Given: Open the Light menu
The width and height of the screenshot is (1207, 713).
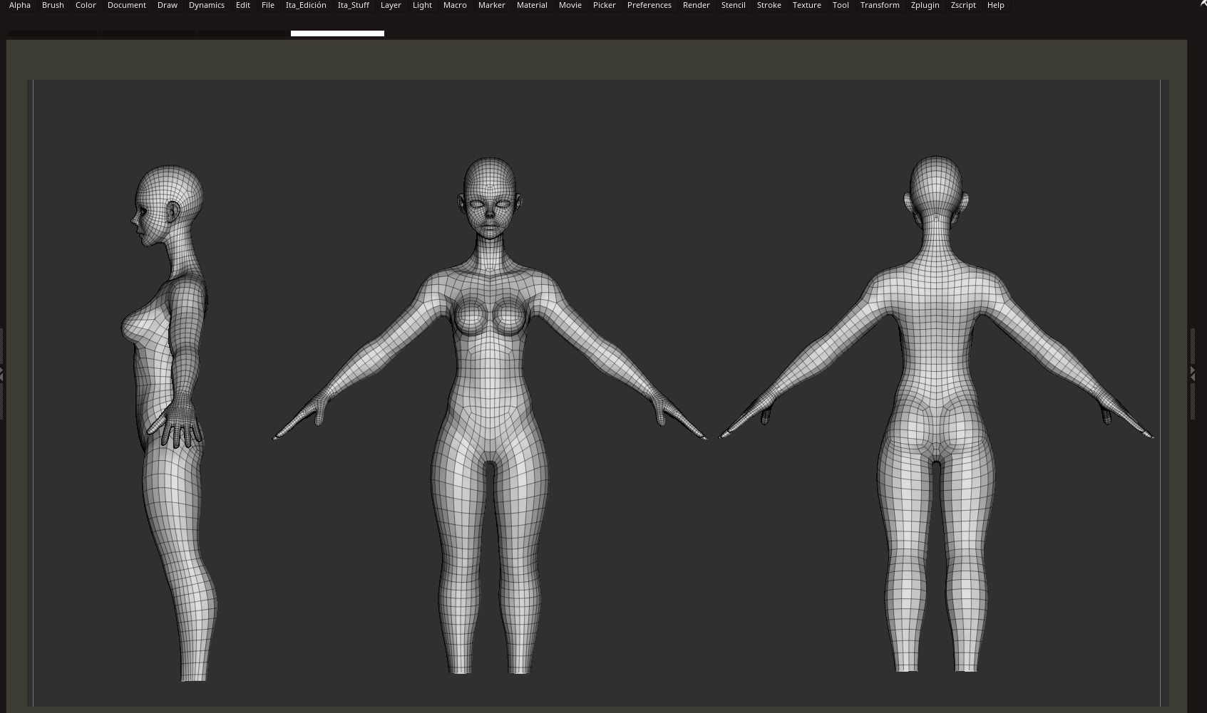Looking at the screenshot, I should 422,5.
